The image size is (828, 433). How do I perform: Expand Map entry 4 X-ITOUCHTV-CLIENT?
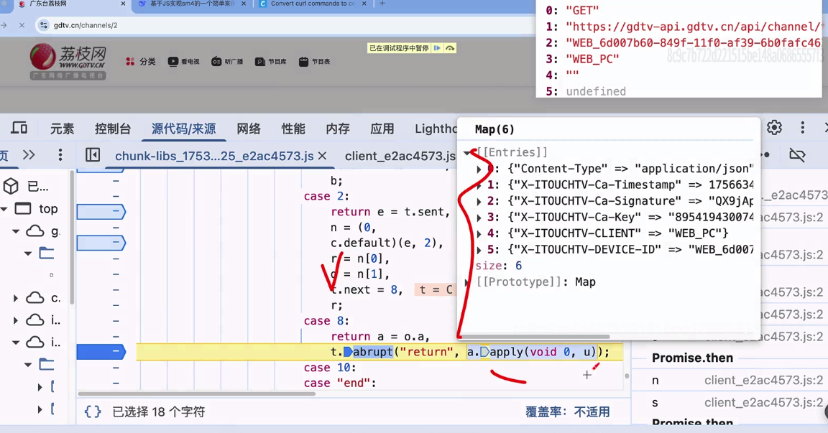pos(479,233)
